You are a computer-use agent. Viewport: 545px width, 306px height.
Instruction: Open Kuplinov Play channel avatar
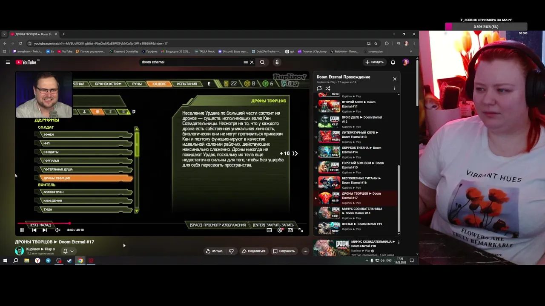click(19, 251)
